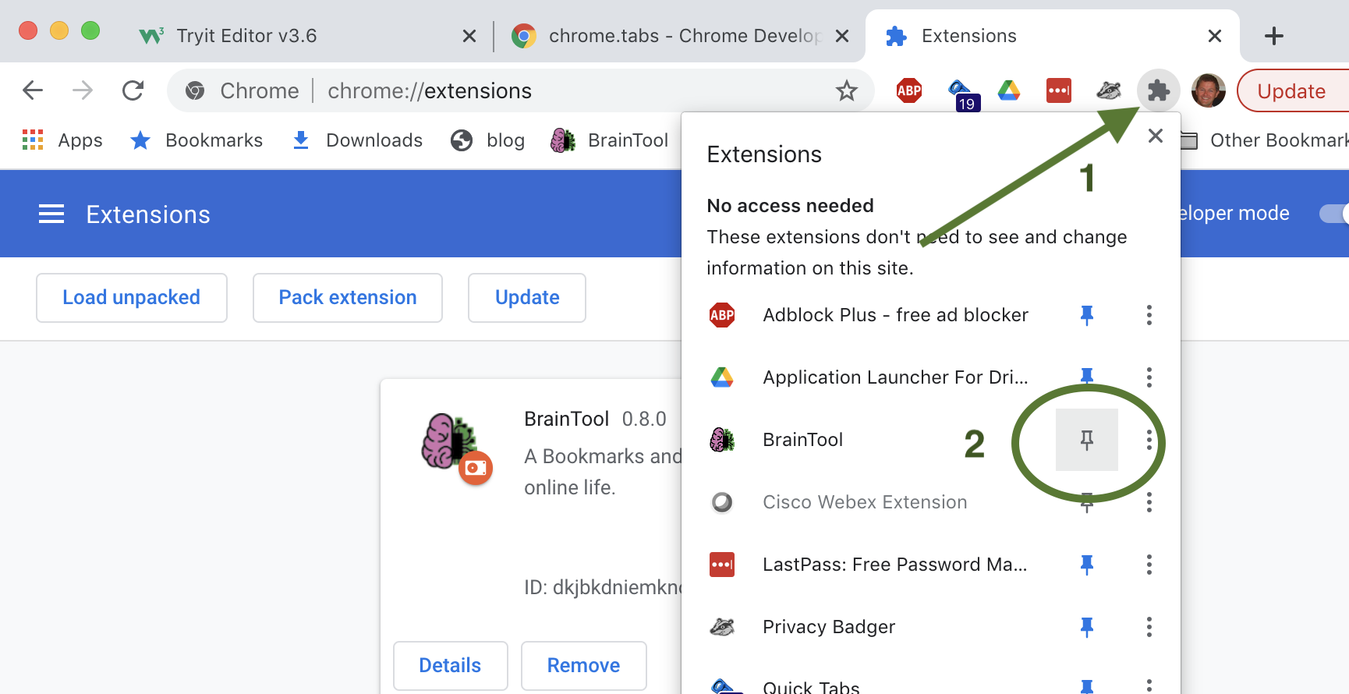Click the Pack extension button

click(348, 298)
